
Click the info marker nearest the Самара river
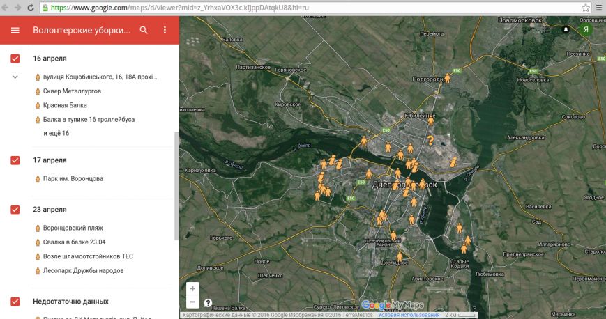453,162
